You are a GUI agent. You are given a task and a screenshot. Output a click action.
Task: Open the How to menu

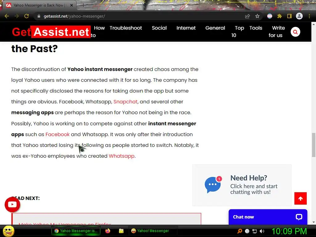point(98,31)
